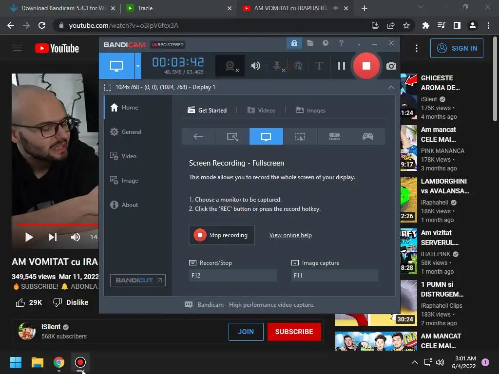
Task: Open iSilent channel avatar
Action: point(27,331)
